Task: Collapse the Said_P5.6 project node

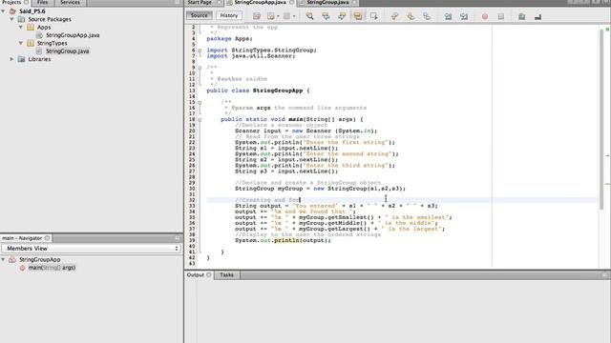Action: (x=3, y=11)
